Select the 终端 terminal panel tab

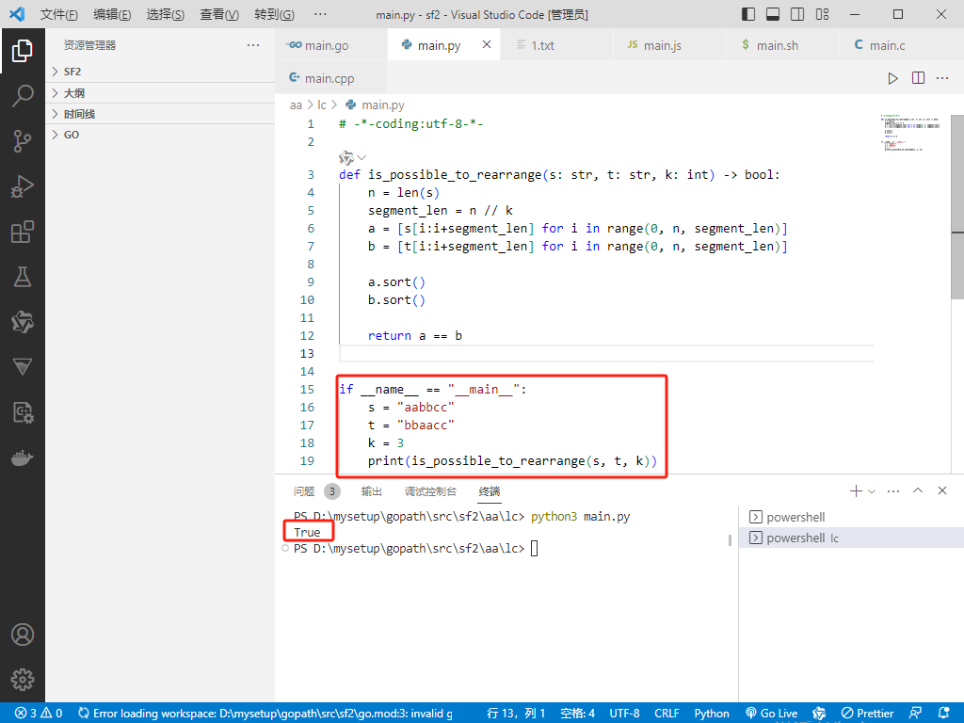point(490,491)
